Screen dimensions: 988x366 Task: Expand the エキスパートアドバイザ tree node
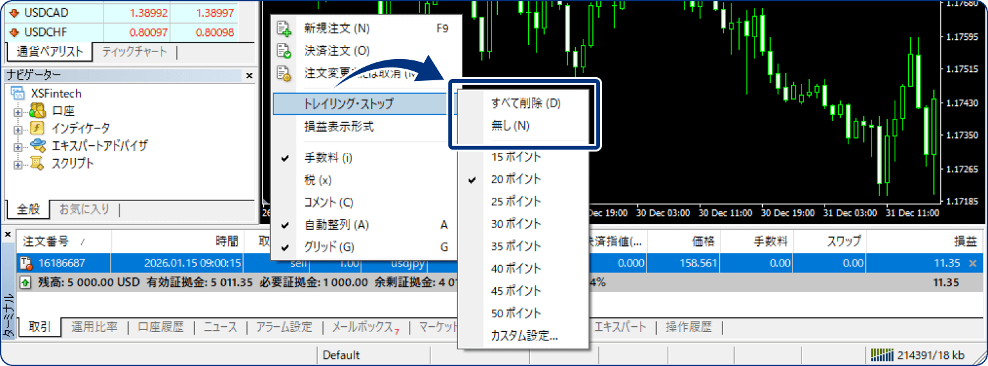[17, 146]
